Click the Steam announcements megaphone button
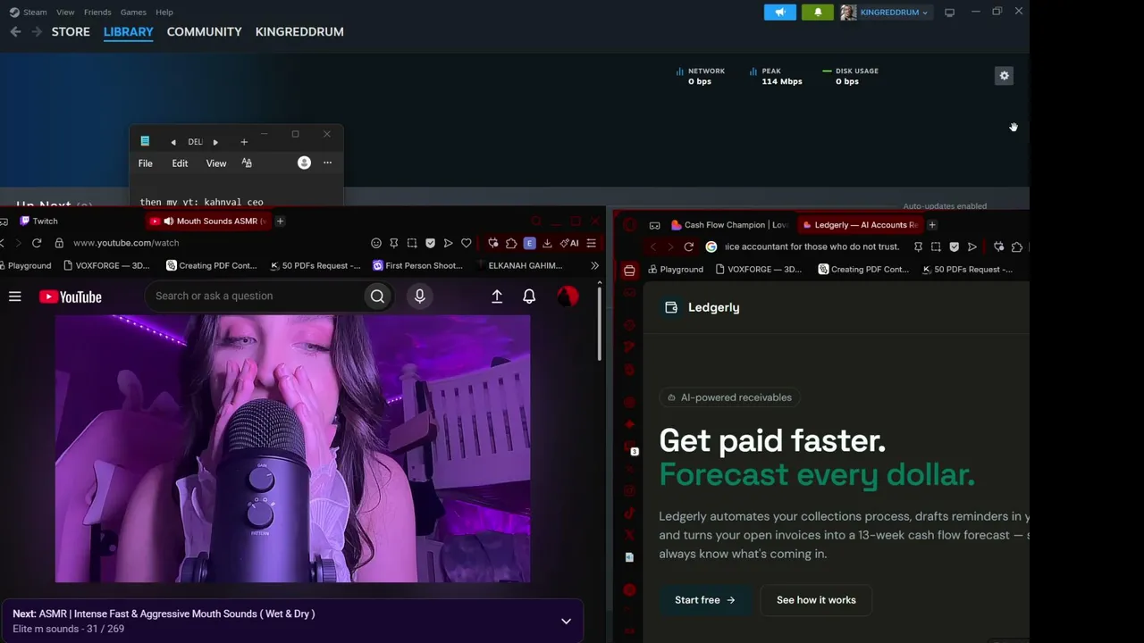Viewport: 1144px width, 643px height. pyautogui.click(x=780, y=13)
